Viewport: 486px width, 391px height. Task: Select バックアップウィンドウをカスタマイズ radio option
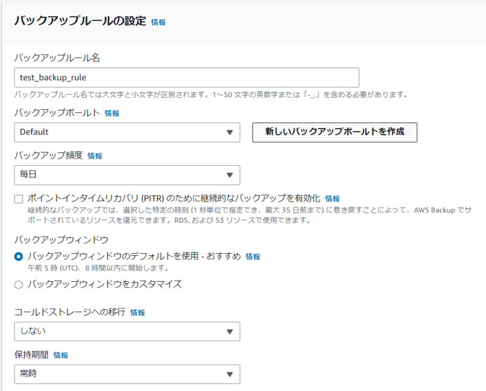19,284
